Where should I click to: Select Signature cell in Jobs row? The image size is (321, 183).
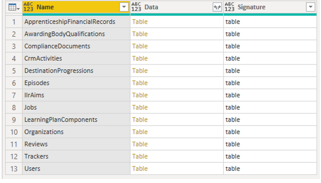270,107
